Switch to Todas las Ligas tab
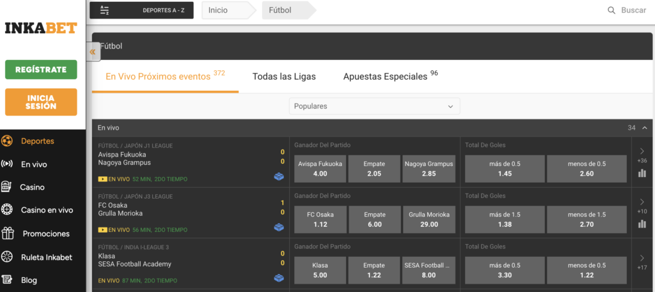Image resolution: width=655 pixels, height=292 pixels. pos(284,77)
